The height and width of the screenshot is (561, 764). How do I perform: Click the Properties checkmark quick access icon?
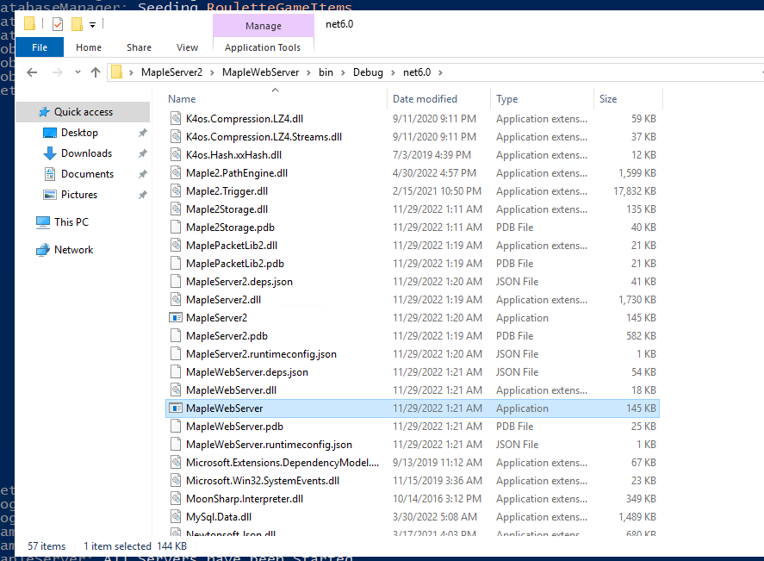(58, 23)
